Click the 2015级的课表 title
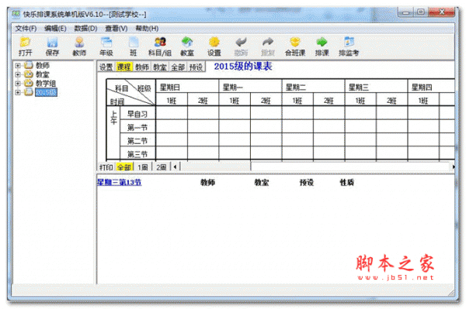Screen dimensions: 466x309 243,67
